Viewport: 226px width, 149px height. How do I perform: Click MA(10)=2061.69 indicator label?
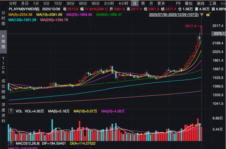[49, 15]
